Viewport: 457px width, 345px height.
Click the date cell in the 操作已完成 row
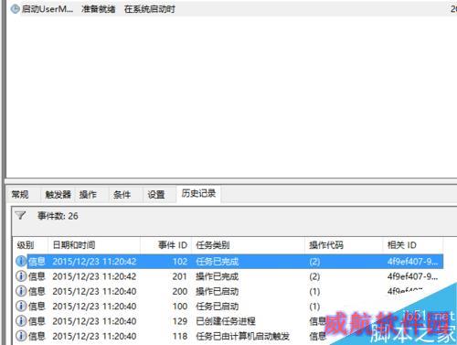[x=94, y=276]
